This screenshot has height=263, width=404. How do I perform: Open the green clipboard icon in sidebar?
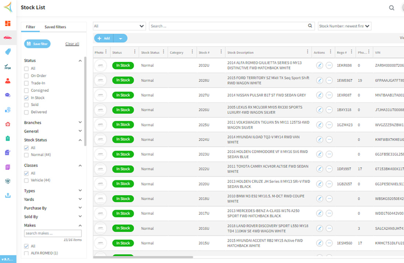point(8,138)
